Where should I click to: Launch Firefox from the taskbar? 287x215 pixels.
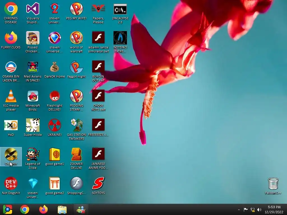(x=43, y=209)
